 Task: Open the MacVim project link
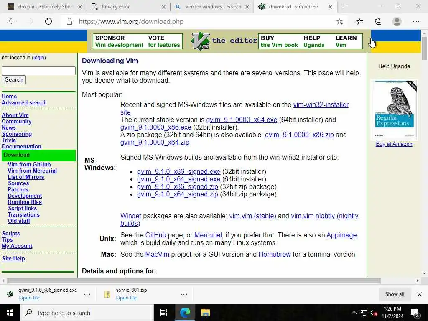[157, 255]
